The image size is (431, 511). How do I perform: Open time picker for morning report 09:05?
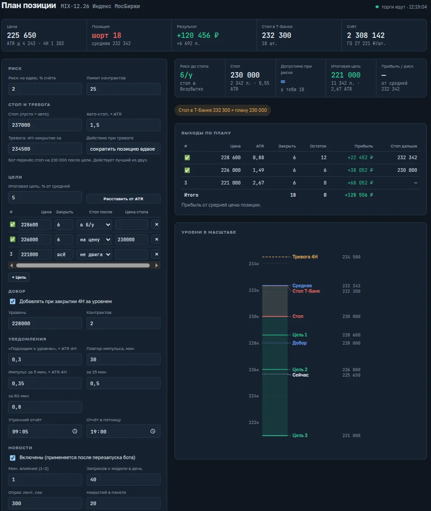[x=74, y=431]
